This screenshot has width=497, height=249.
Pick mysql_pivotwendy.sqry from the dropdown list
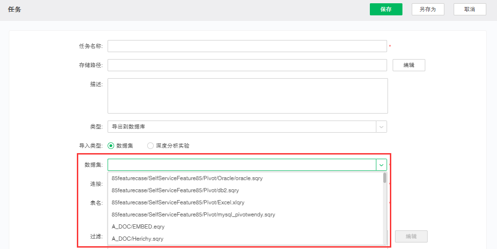(x=193, y=215)
